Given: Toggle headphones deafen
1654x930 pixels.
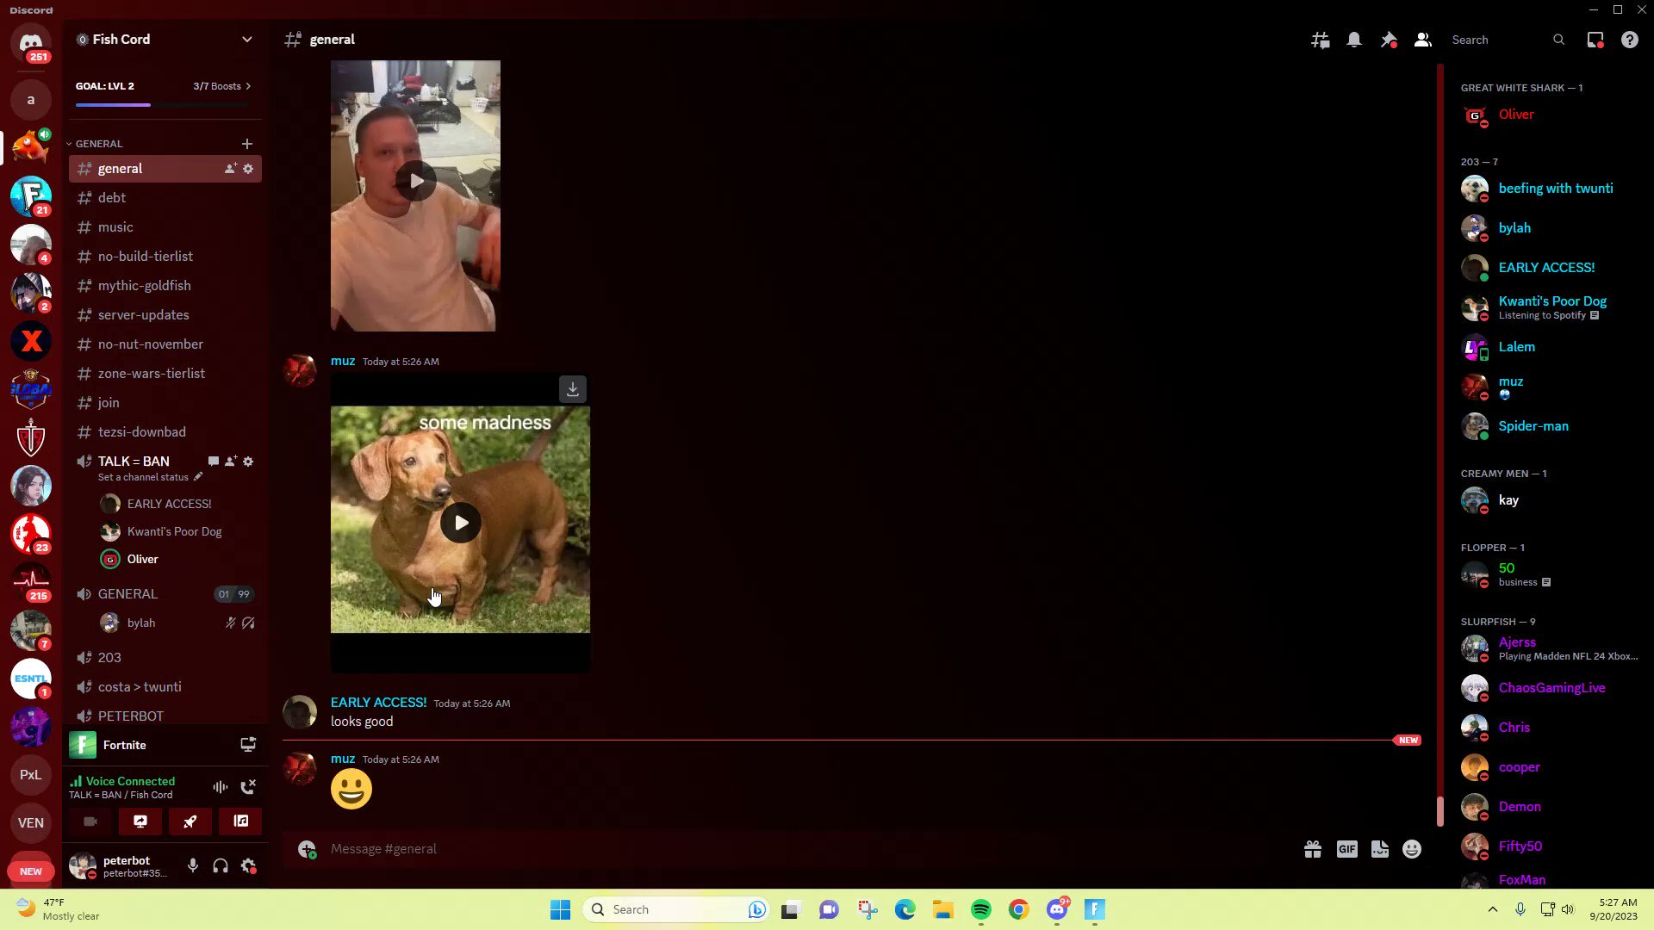Looking at the screenshot, I should click(221, 865).
